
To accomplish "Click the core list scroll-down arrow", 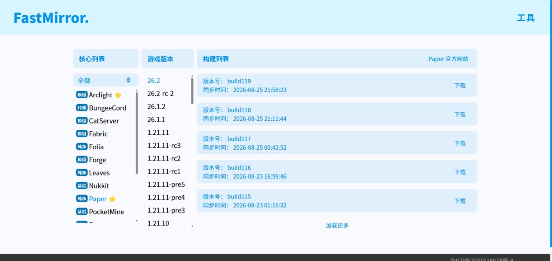I will (x=137, y=221).
